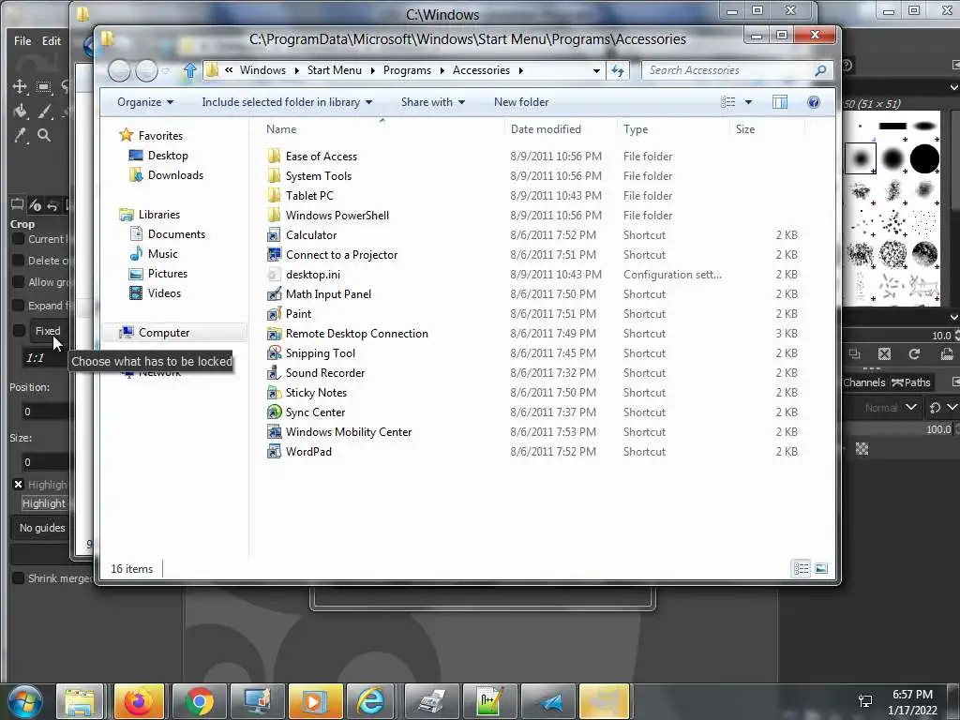Viewport: 960px width, 720px height.
Task: Toggle Delete cropped pixels checkbox
Action: click(x=19, y=261)
